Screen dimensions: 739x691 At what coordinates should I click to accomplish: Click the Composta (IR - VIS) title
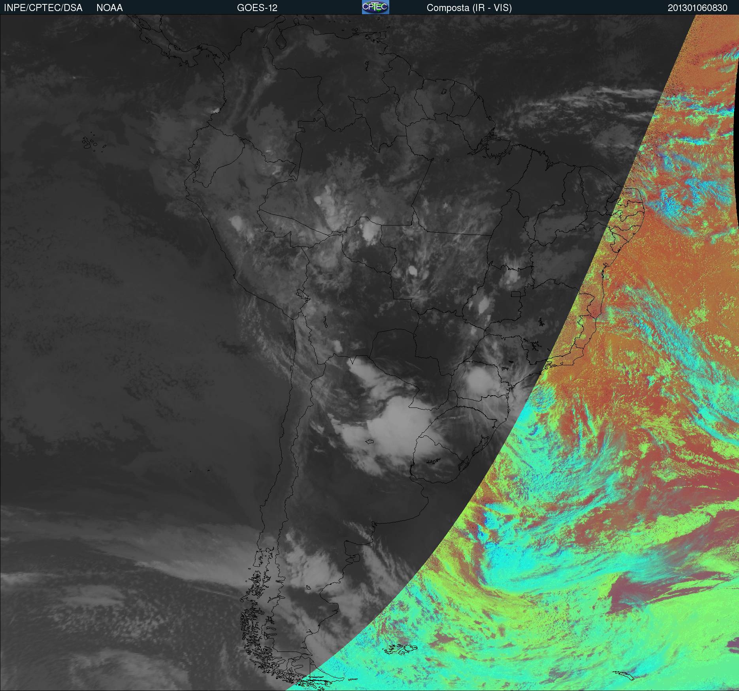click(x=469, y=8)
